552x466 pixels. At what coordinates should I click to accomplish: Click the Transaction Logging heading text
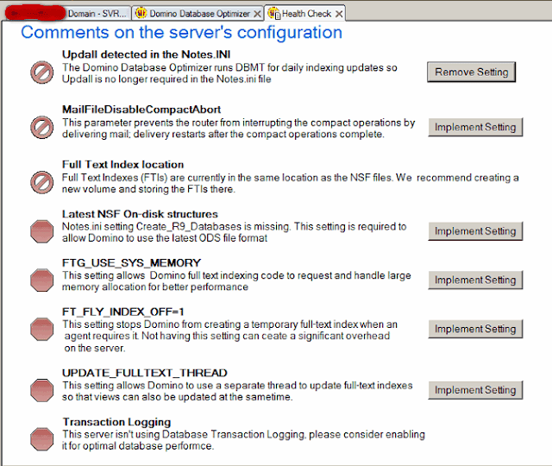click(x=116, y=422)
